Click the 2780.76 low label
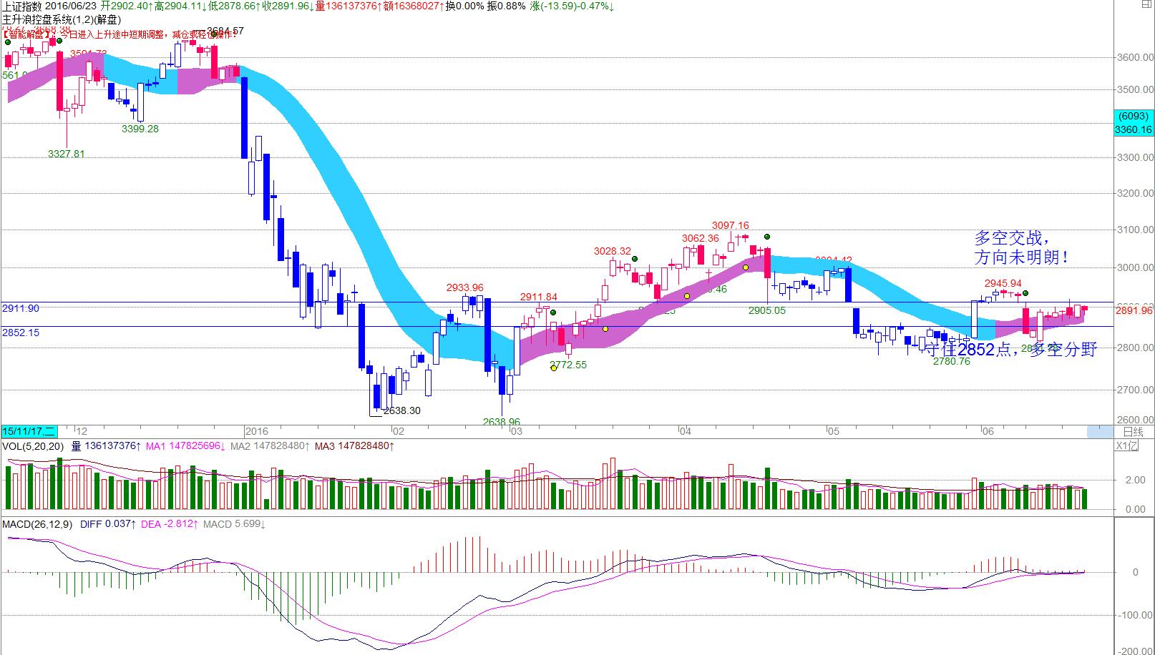 (x=952, y=361)
